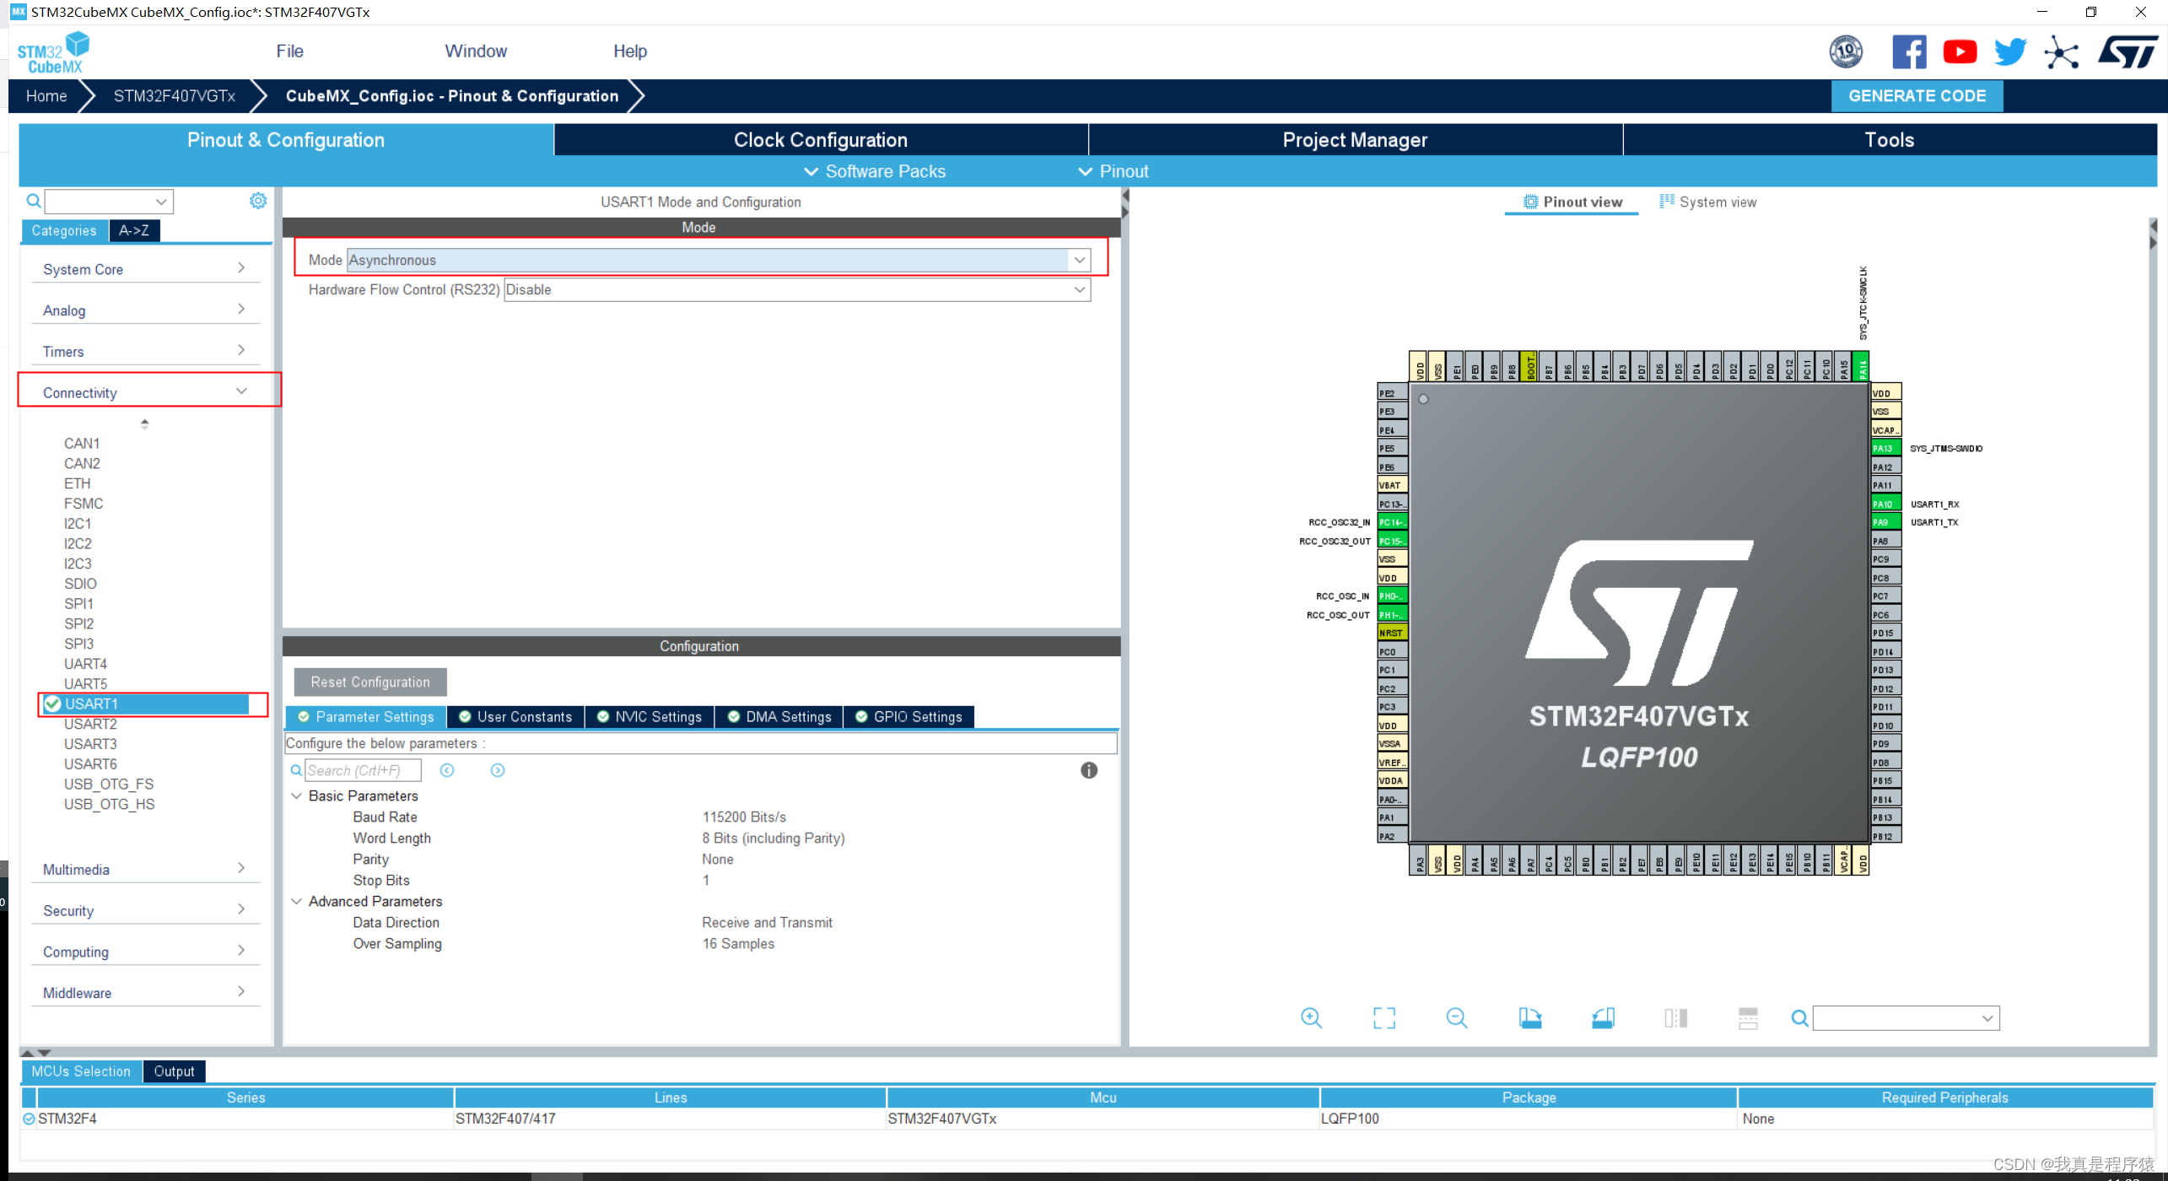Go to next parameter search result
Screen dimensions: 2168x1181
click(498, 770)
